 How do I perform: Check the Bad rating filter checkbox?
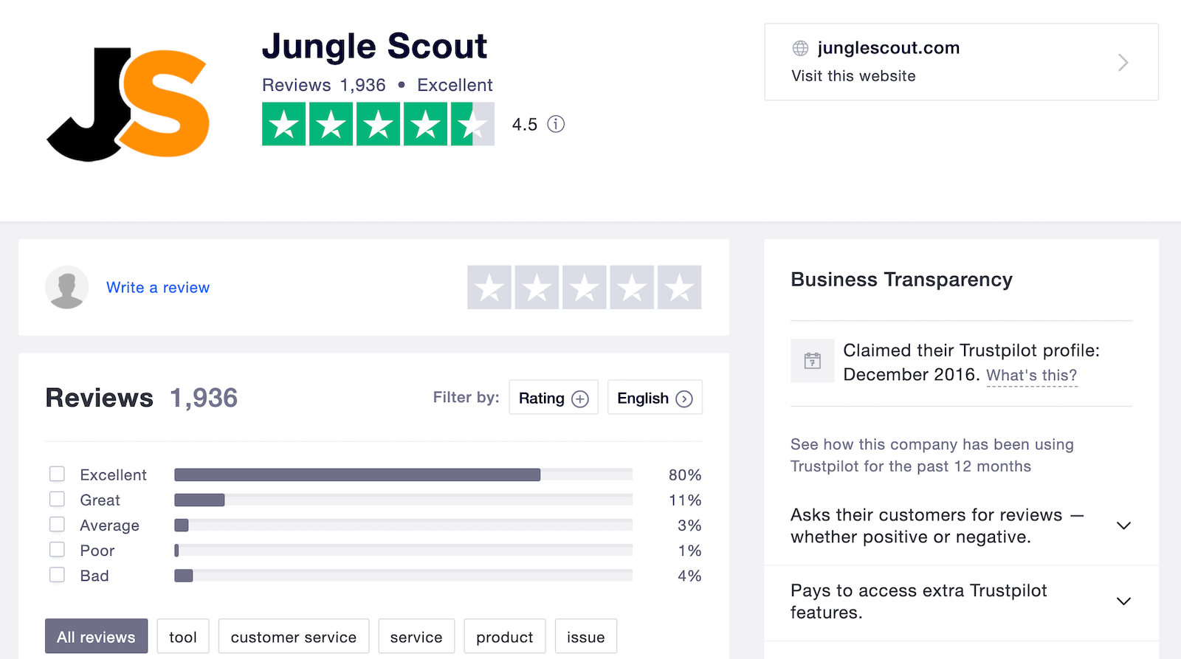pyautogui.click(x=57, y=574)
